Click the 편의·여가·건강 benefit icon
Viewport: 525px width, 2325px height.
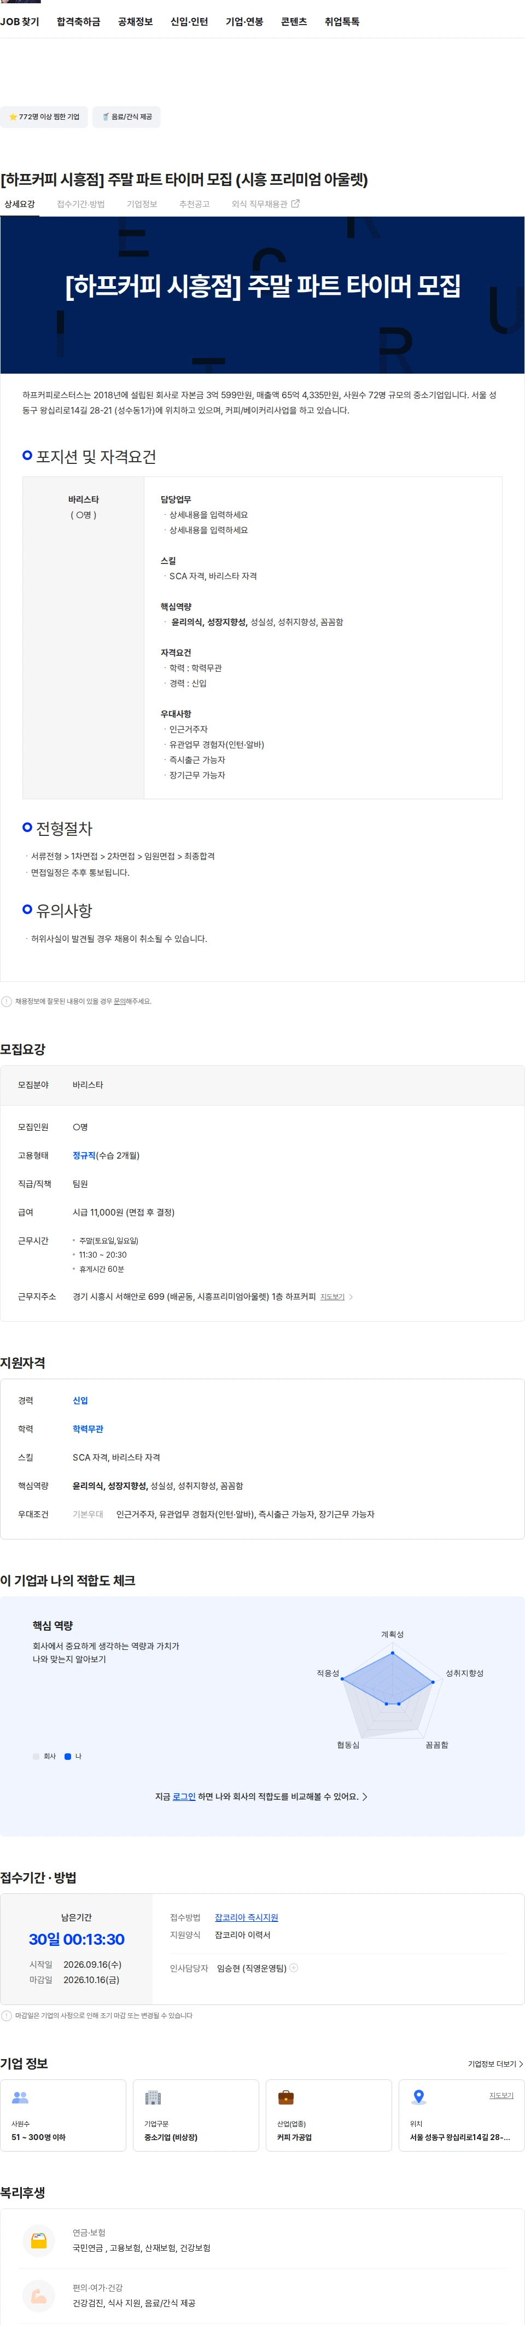(39, 2295)
